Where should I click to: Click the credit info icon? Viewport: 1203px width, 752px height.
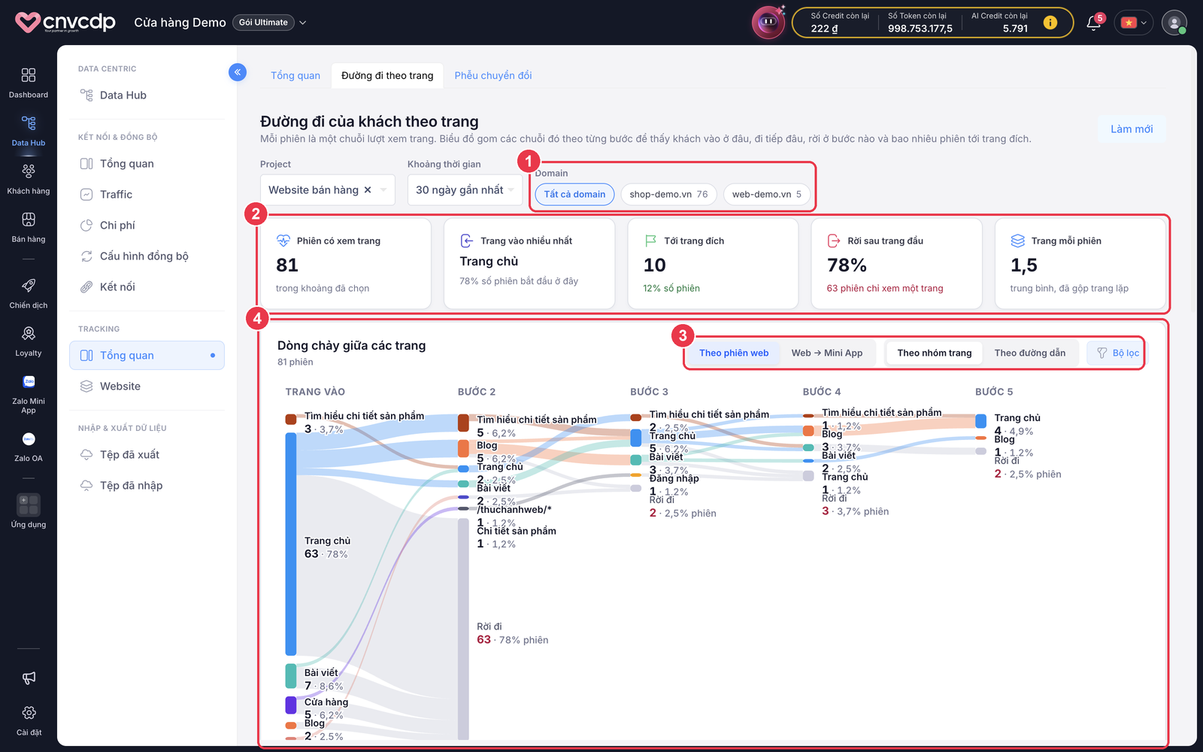click(x=1050, y=23)
